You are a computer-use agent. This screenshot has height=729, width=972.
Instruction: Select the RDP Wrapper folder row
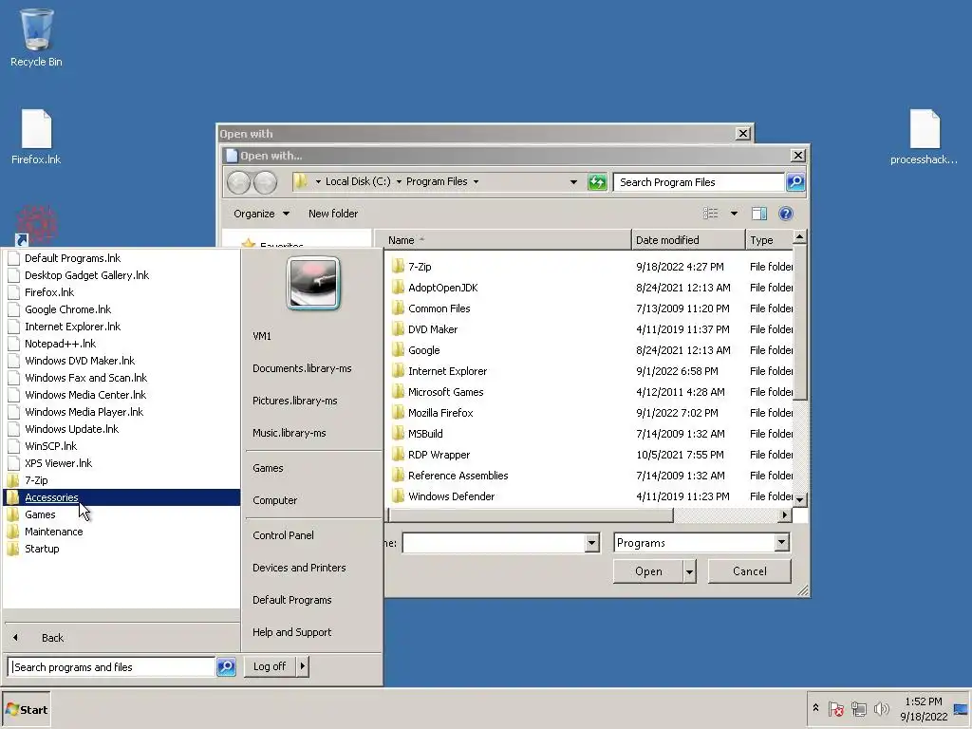point(591,455)
